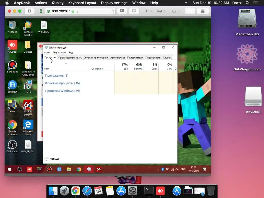Viewport: 264px width, 198px height.
Task: Open the Windows 10 Crazy Error folder
Action: click(x=28, y=68)
